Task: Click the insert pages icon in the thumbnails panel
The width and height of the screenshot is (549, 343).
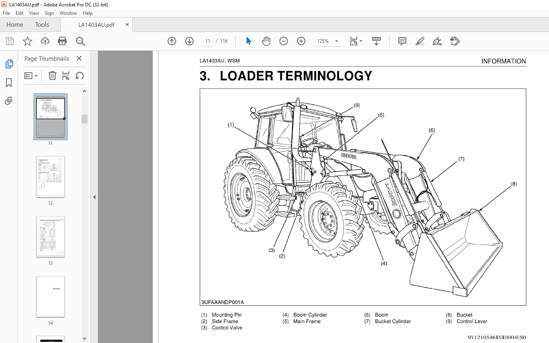Action: pyautogui.click(x=66, y=75)
